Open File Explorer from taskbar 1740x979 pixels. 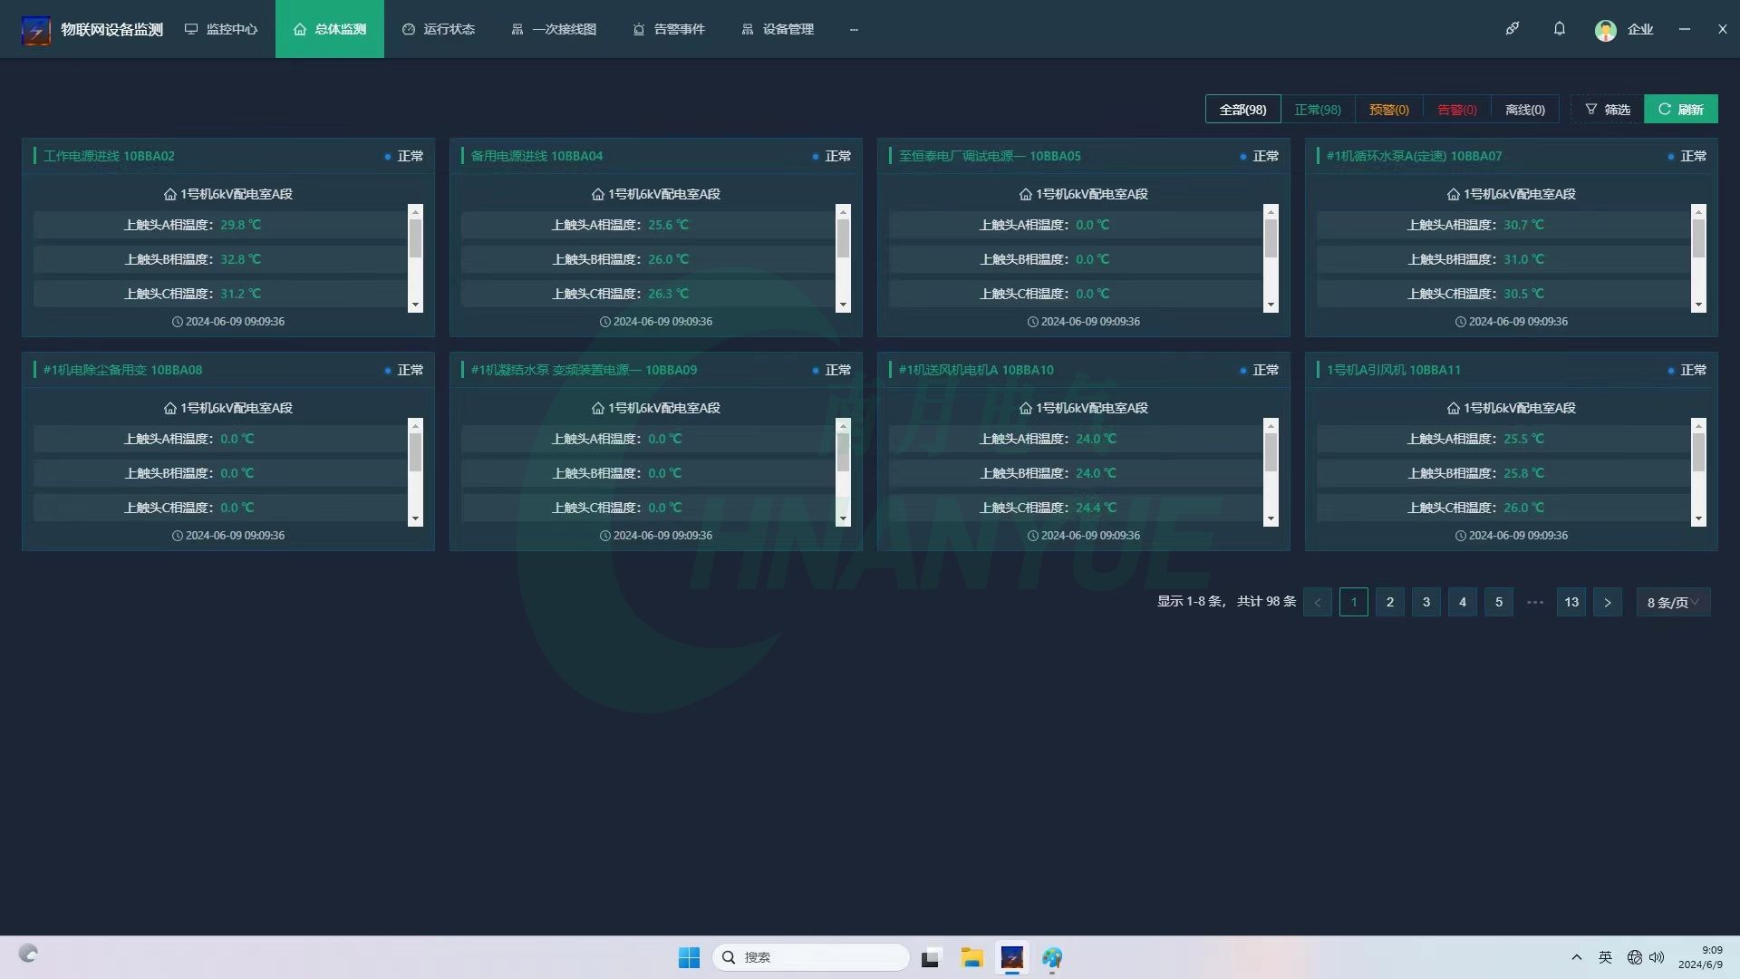972,958
